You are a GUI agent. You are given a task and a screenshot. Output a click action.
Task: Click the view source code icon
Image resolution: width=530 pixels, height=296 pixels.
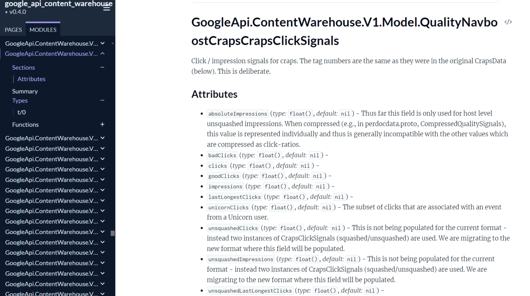coord(508,22)
